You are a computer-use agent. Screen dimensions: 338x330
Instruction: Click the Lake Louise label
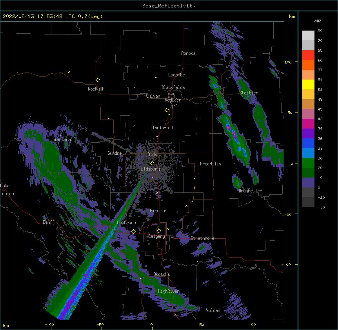click(x=7, y=190)
